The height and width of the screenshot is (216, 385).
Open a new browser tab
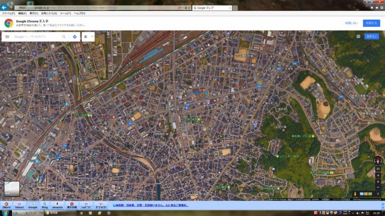click(235, 8)
